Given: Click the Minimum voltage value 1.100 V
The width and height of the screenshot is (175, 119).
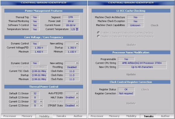Looking at the screenshot, I should (72, 52).
